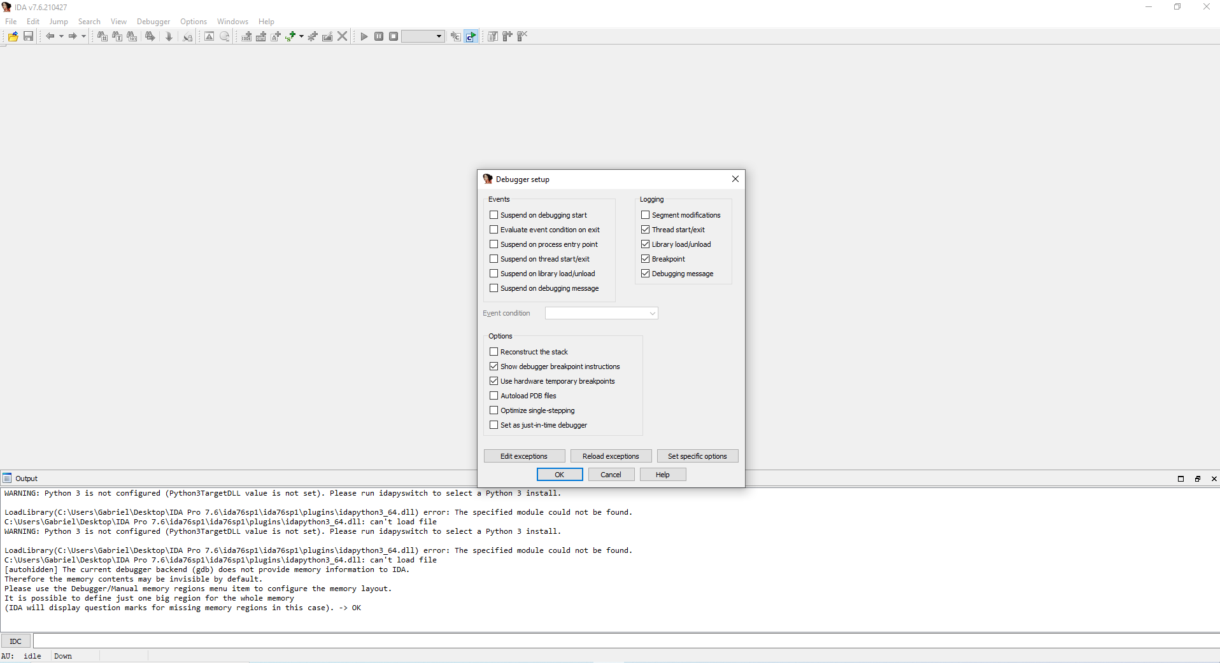The image size is (1220, 663).
Task: Click the Convert to DATA toolbar icon
Action: [261, 36]
